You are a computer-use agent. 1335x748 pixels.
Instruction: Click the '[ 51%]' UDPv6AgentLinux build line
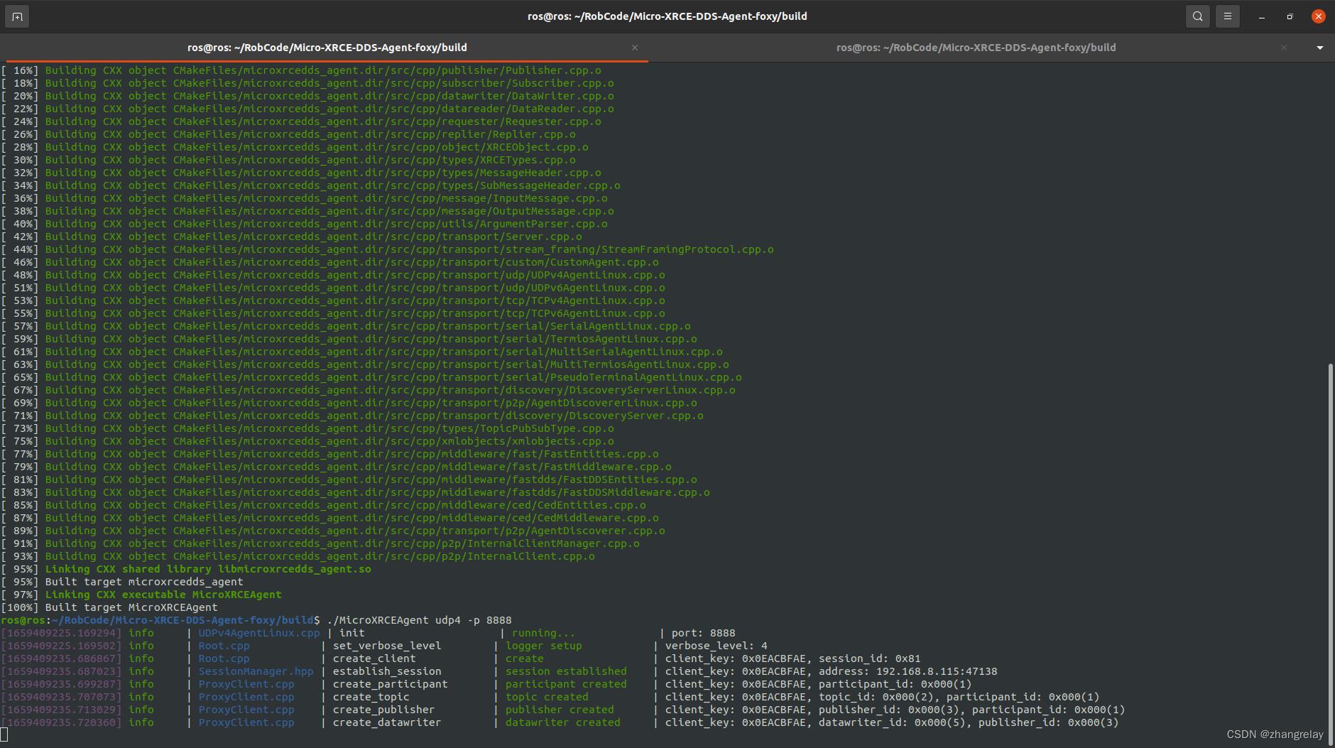(x=333, y=288)
